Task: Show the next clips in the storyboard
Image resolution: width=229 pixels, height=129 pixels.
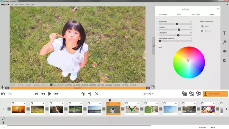Action: pos(226,109)
